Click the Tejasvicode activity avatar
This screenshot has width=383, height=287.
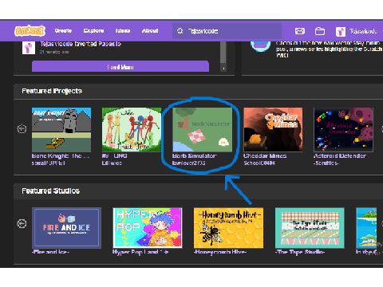click(x=29, y=48)
